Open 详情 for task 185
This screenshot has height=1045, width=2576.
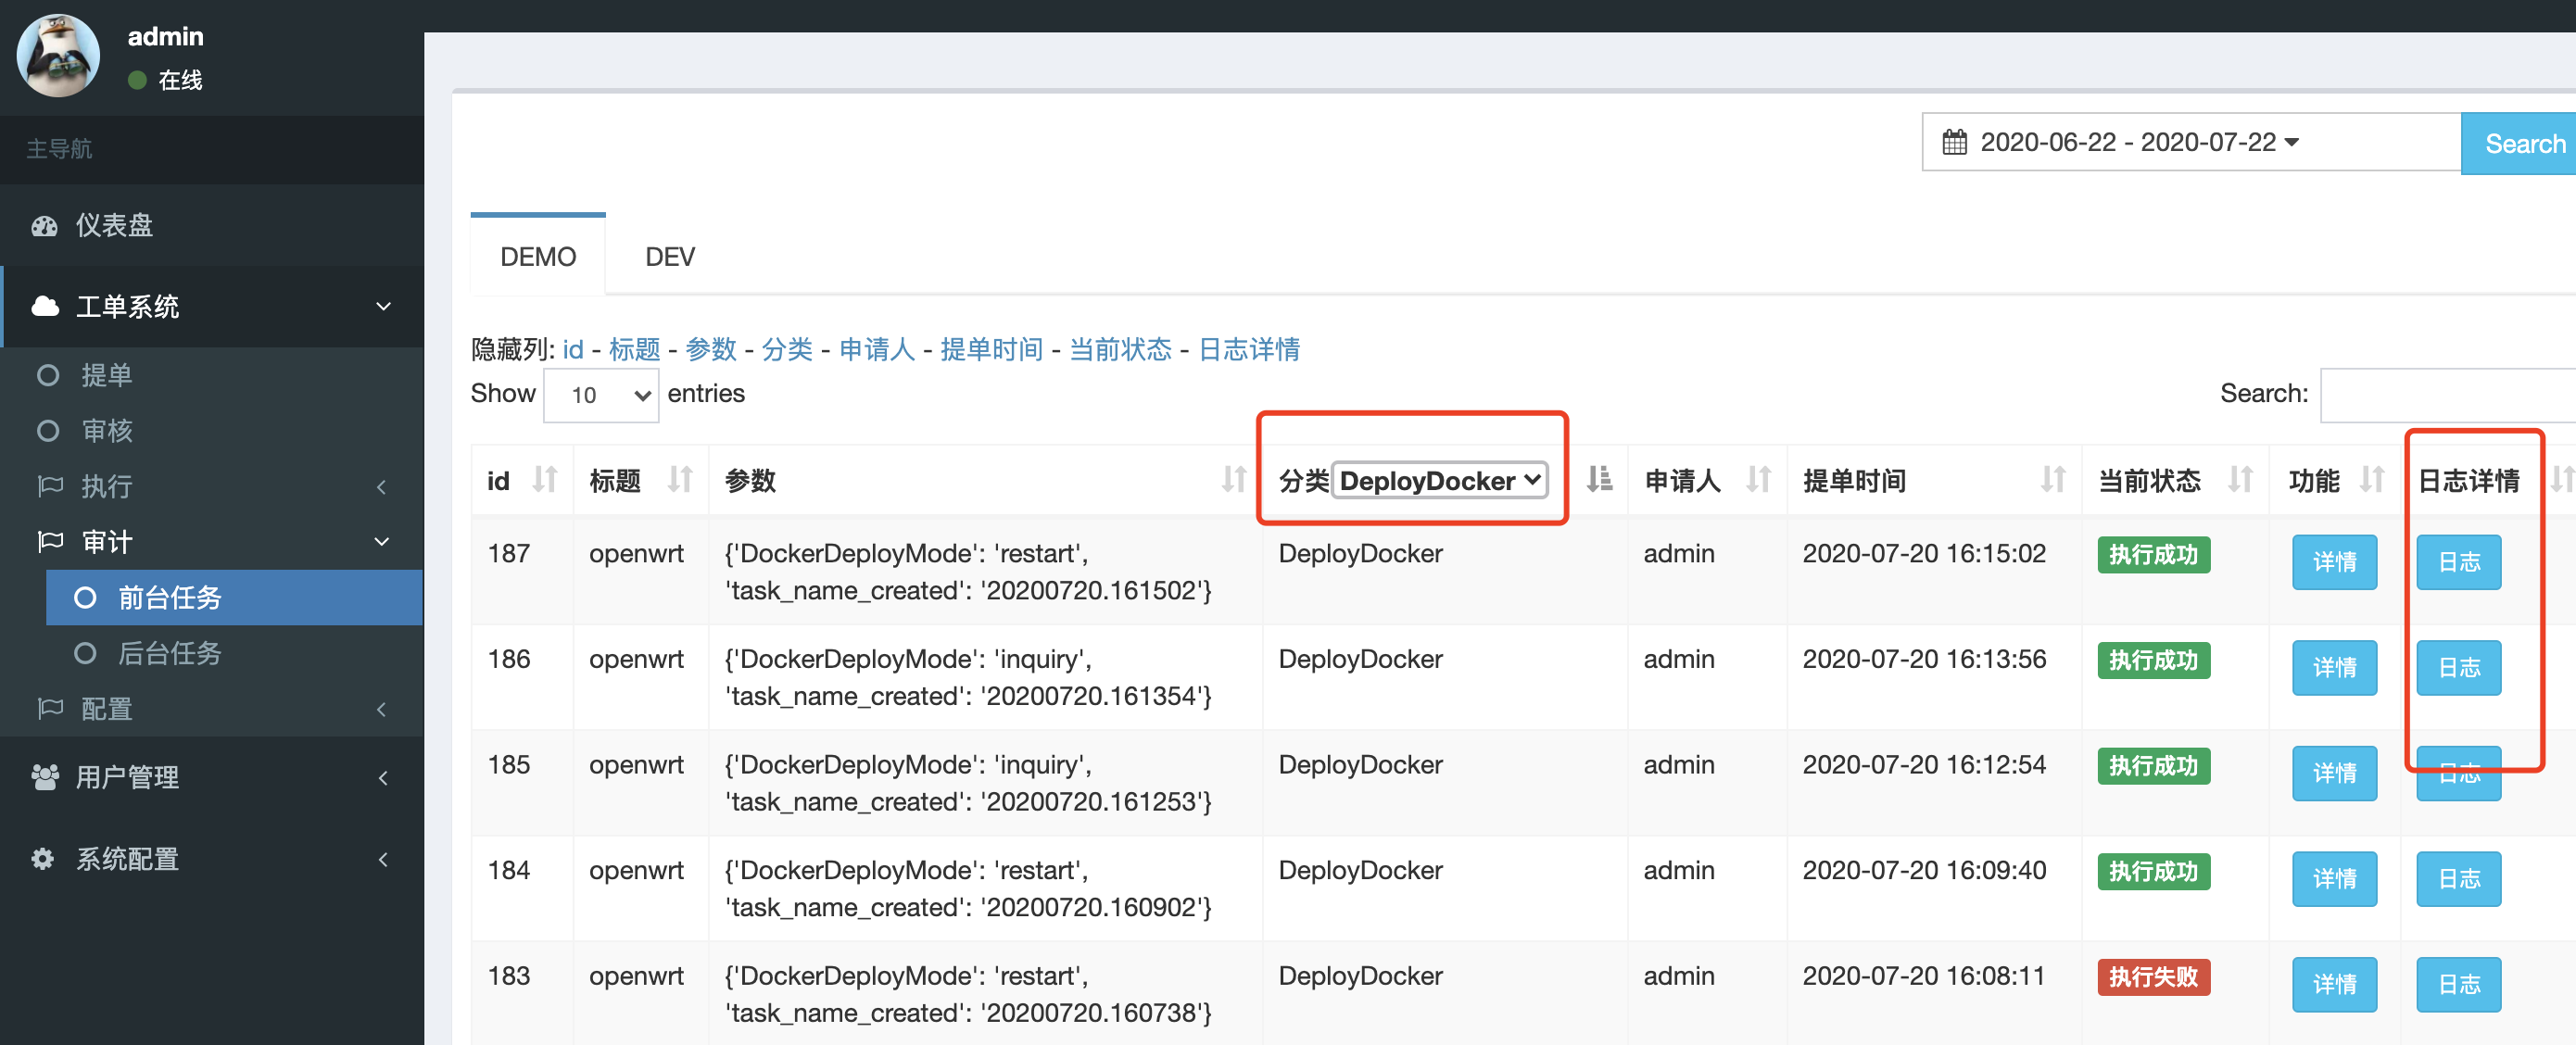pos(2334,773)
